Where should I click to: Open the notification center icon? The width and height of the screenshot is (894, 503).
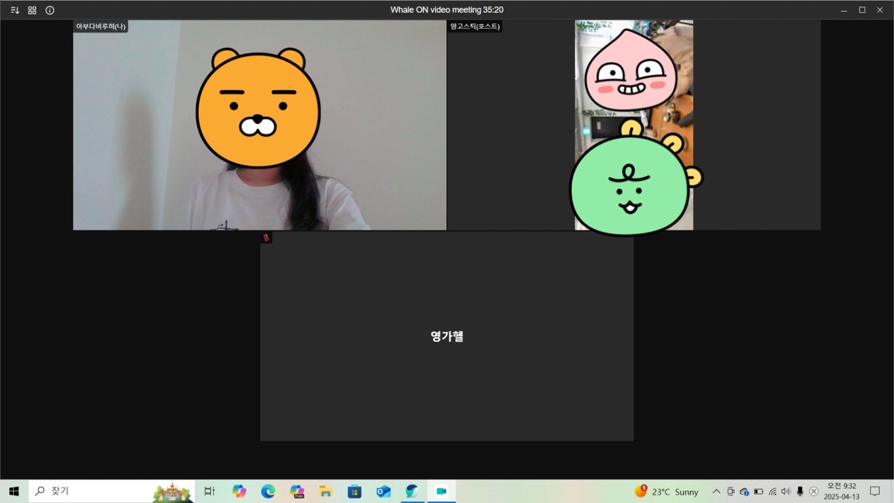875,491
